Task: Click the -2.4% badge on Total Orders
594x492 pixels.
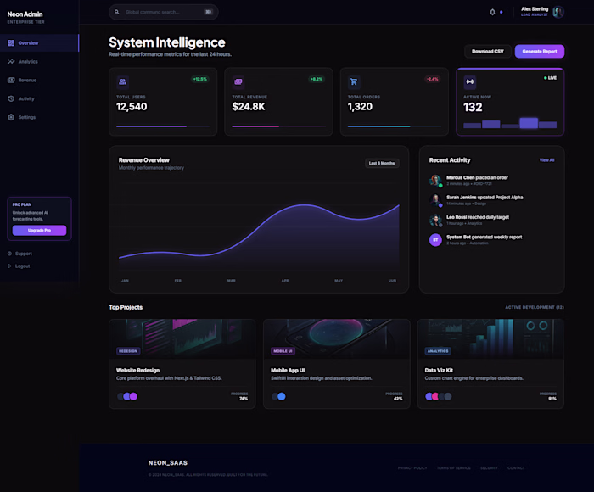Action: [x=432, y=79]
